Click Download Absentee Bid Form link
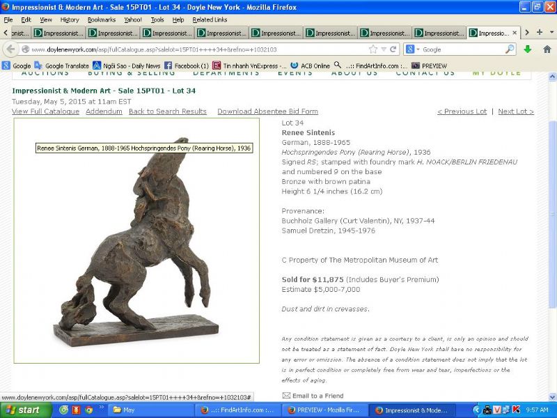The width and height of the screenshot is (557, 418). tap(267, 111)
